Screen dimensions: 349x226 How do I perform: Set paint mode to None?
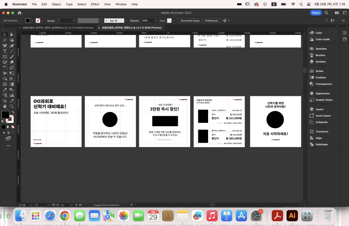tap(13, 127)
